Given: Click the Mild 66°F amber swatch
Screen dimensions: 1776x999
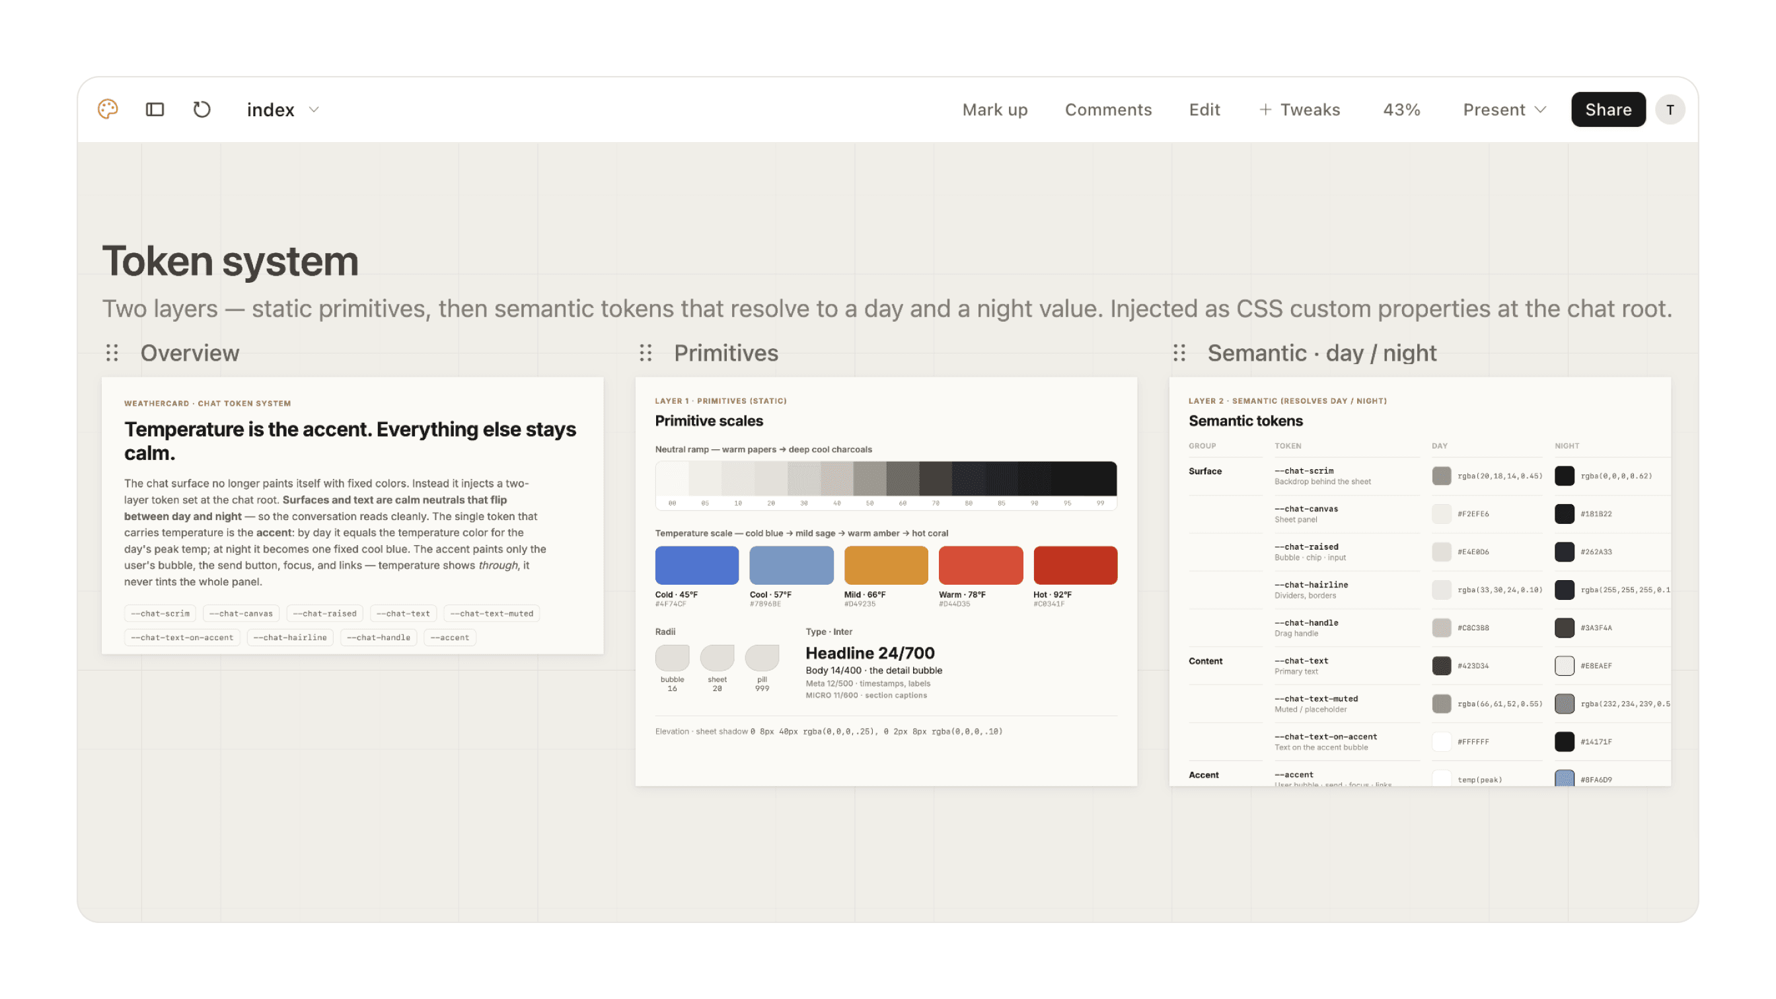Looking at the screenshot, I should tap(886, 566).
